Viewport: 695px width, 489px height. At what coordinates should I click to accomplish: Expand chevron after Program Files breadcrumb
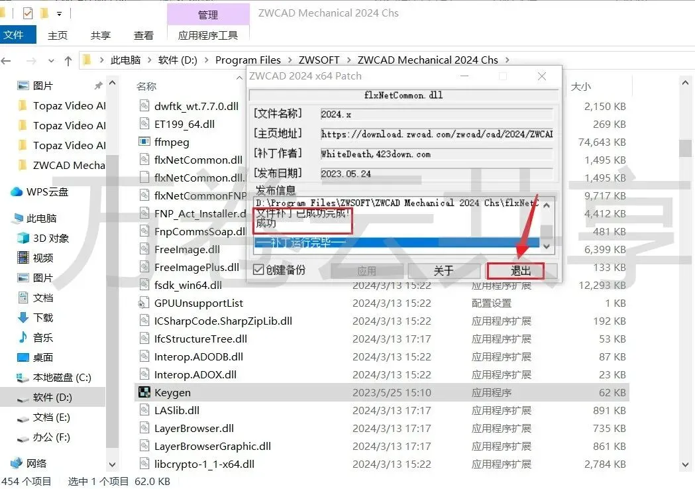tap(290, 60)
